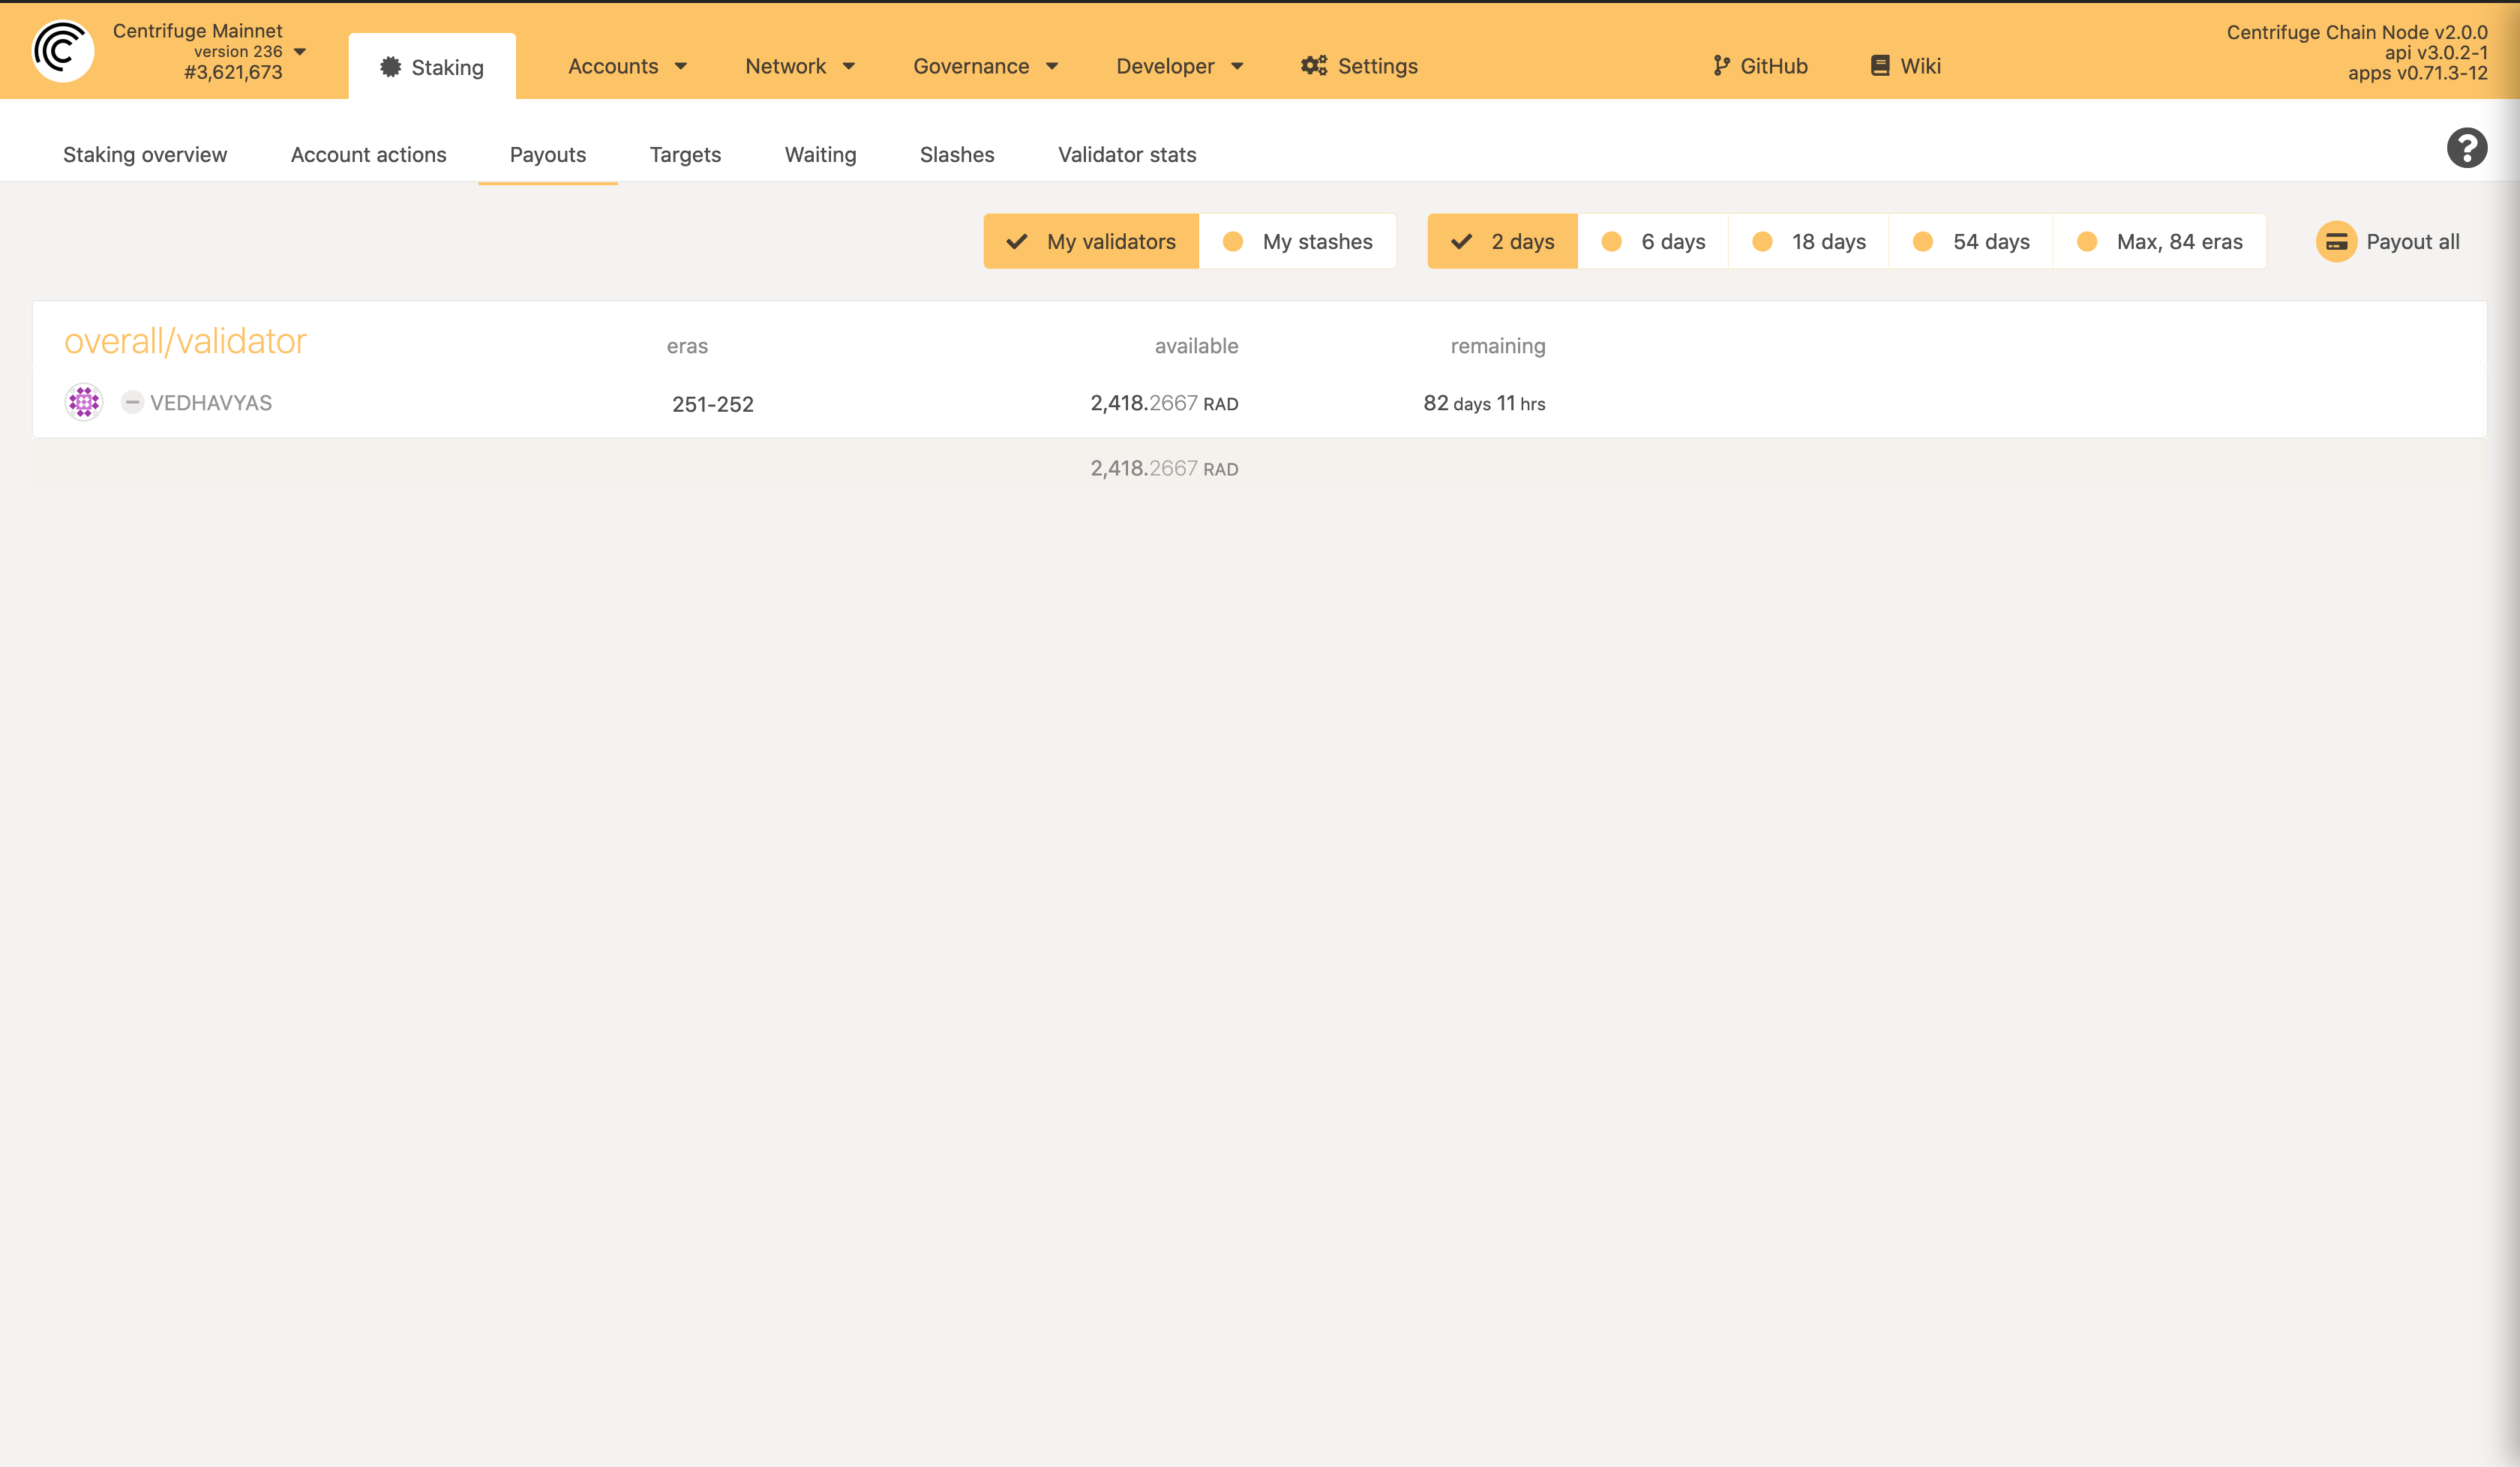2520x1467 pixels.
Task: Open the Centrifuge Mainnet network selector arrow
Action: pyautogui.click(x=300, y=52)
